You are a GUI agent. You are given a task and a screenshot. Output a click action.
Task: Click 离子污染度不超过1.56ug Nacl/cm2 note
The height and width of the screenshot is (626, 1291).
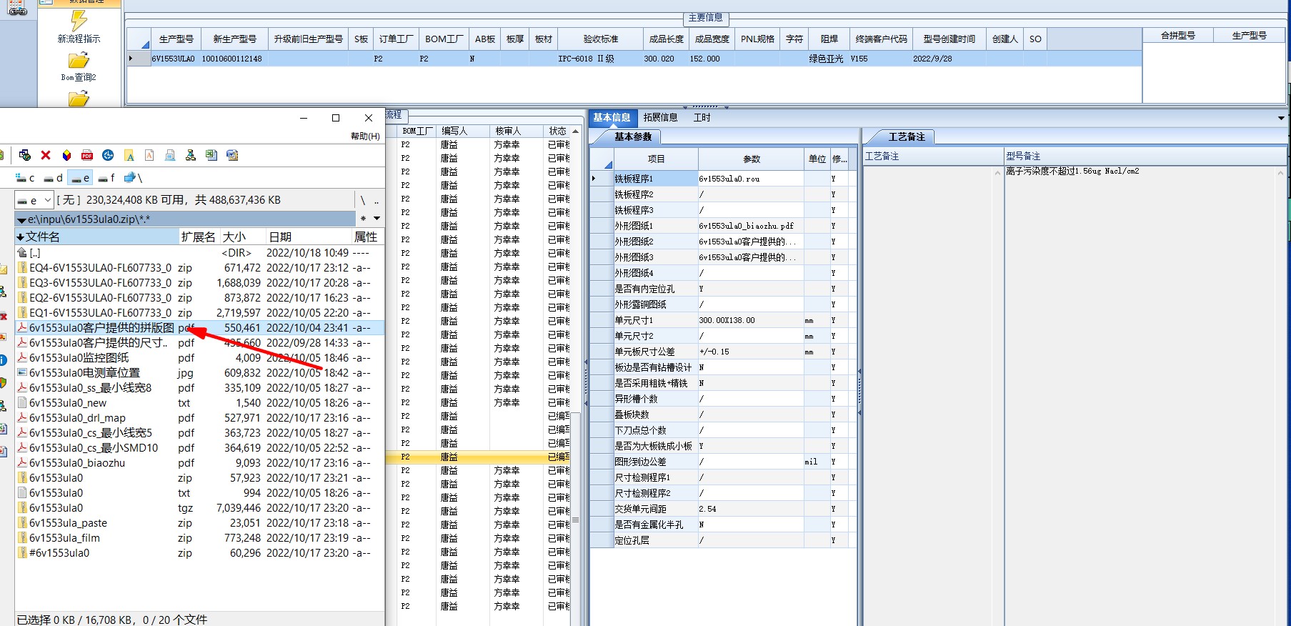pyautogui.click(x=1072, y=172)
